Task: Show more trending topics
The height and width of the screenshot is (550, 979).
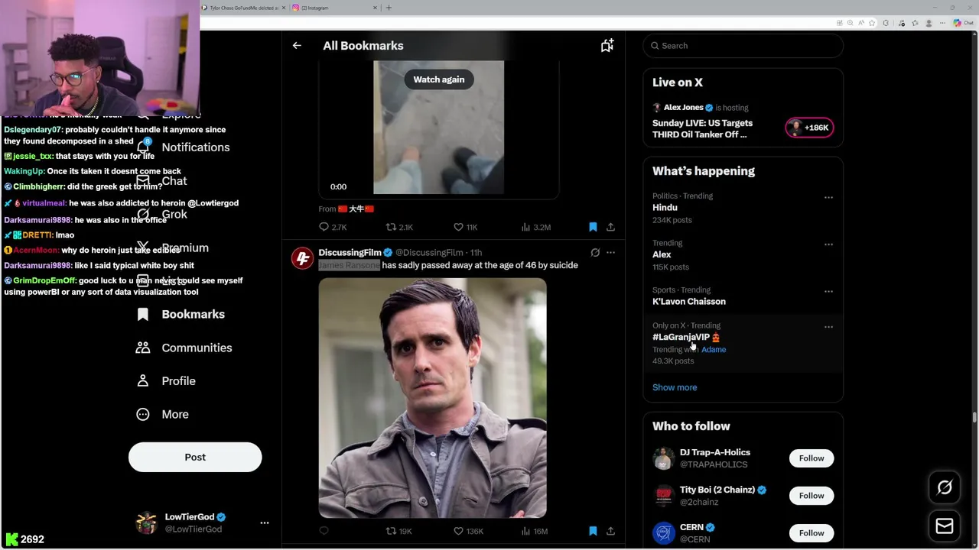Action: [675, 387]
